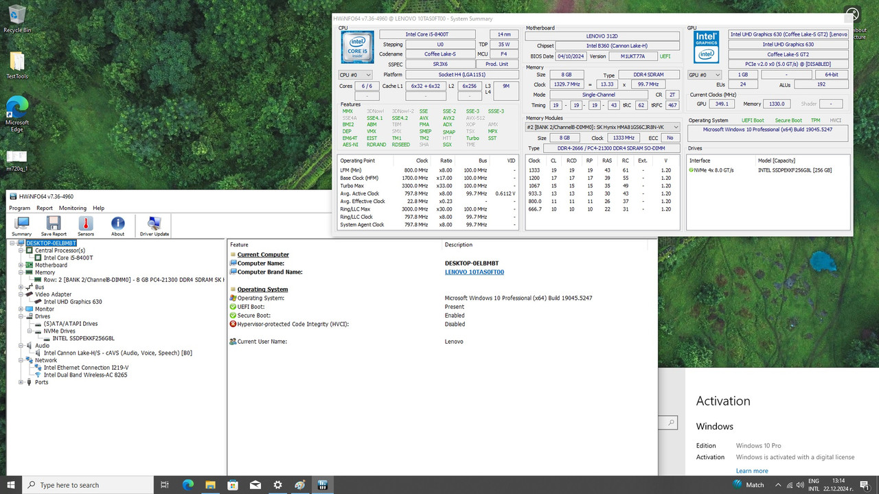The image size is (879, 494).
Task: Expand the Bus tree node
Action: click(x=21, y=287)
